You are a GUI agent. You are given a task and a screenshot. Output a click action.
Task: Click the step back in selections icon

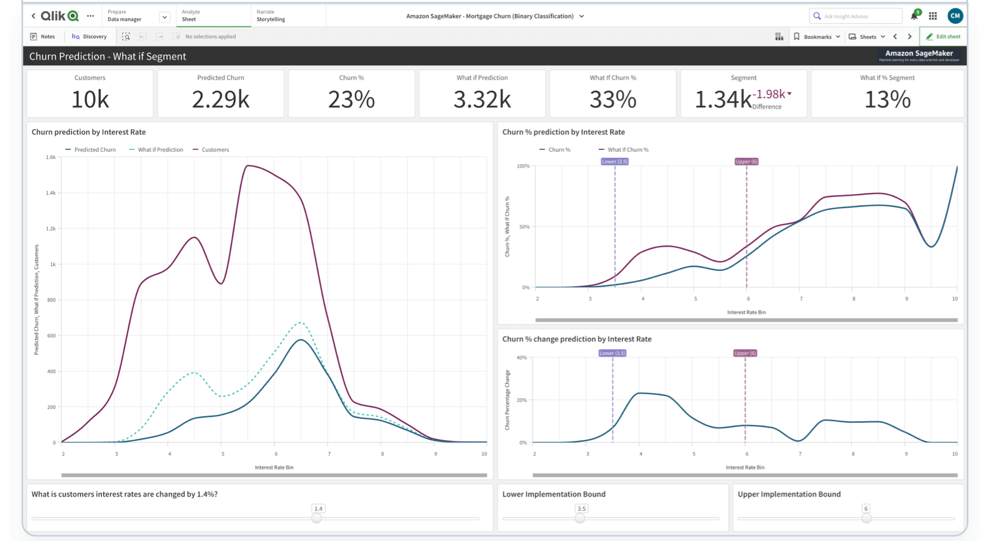pyautogui.click(x=142, y=36)
